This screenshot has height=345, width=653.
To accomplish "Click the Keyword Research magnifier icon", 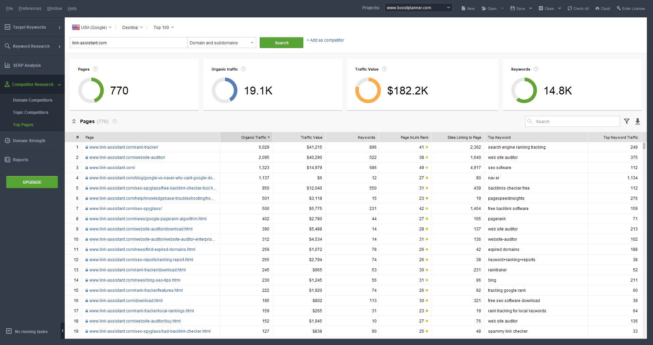I will 7,46.
